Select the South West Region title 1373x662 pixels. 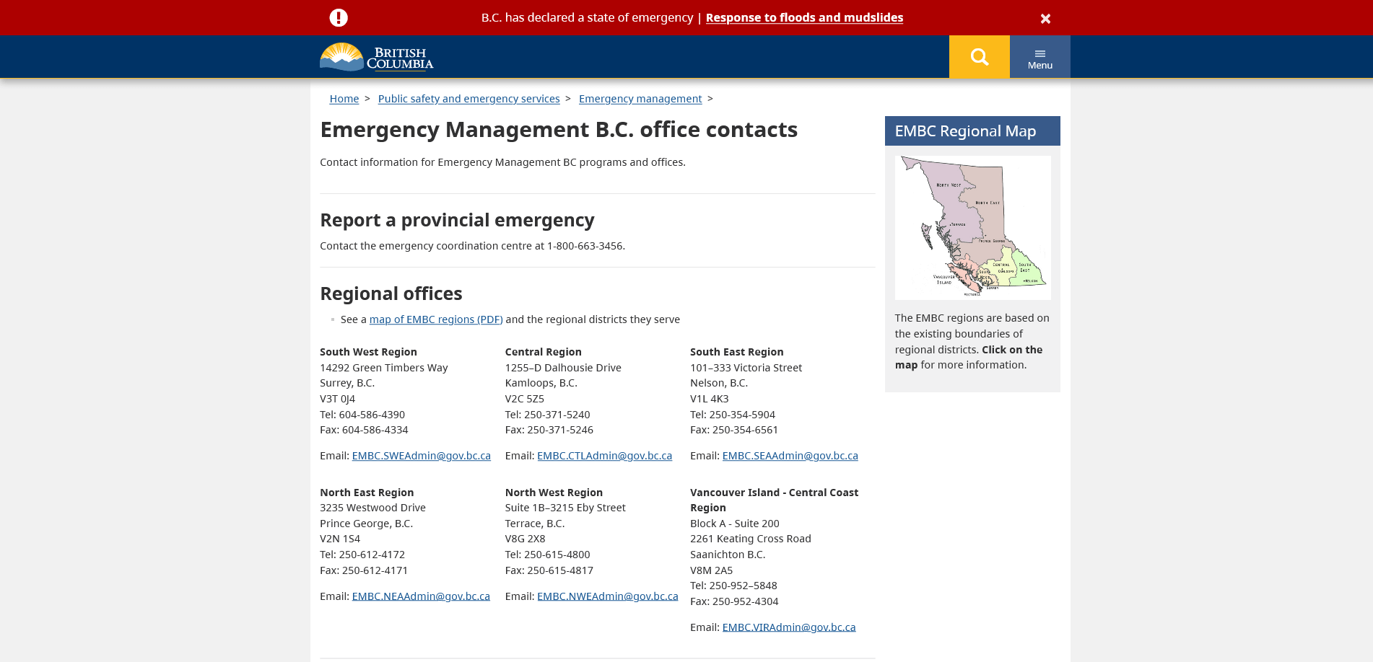[x=368, y=352]
